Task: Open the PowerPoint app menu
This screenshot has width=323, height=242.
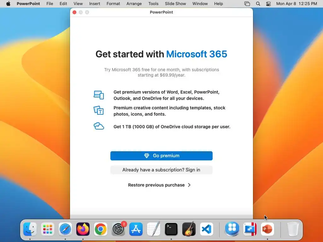Action: [28, 4]
